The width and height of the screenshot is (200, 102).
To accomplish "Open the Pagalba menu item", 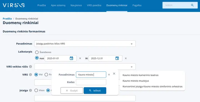I will pos(137,5).
